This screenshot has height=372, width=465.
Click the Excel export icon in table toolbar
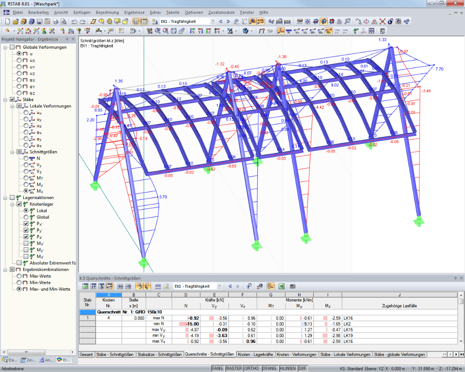[x=281, y=286]
